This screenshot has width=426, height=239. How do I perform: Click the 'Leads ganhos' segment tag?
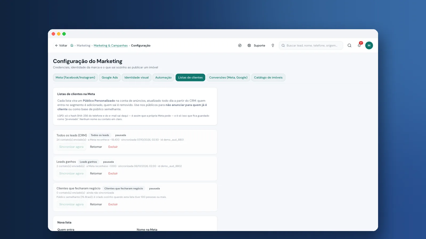[88, 162]
